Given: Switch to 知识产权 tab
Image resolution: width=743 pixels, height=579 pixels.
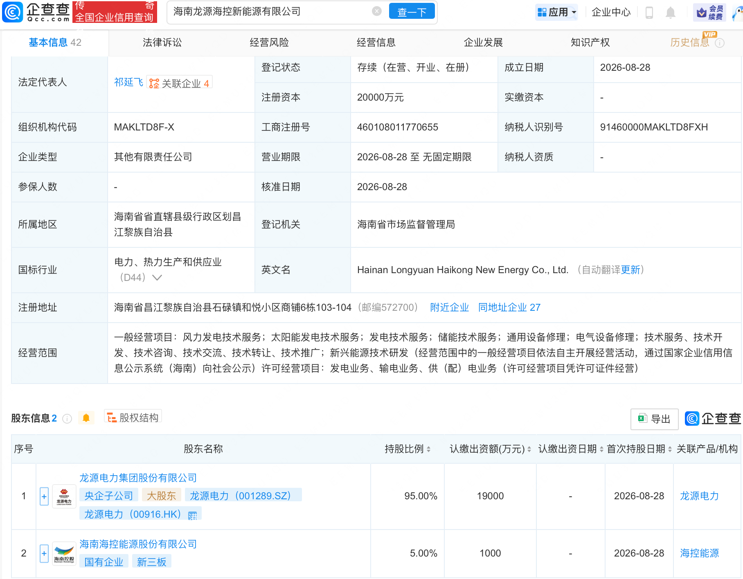Looking at the screenshot, I should [590, 42].
